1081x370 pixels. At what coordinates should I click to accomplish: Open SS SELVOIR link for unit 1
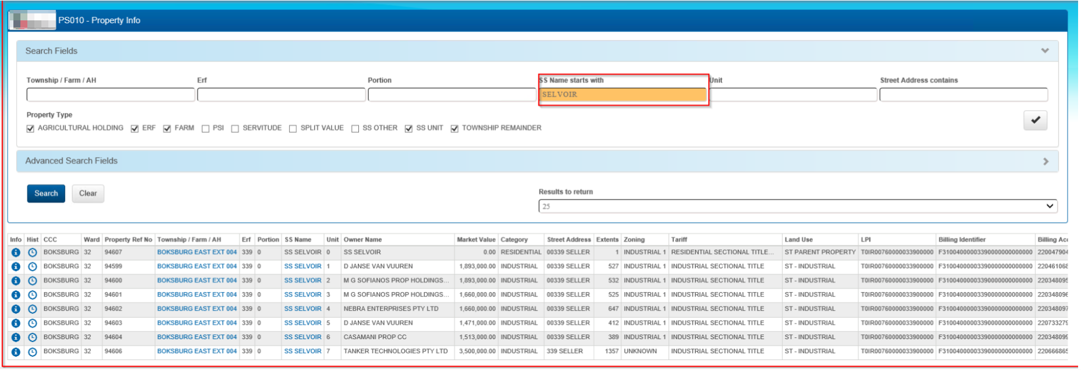[302, 266]
